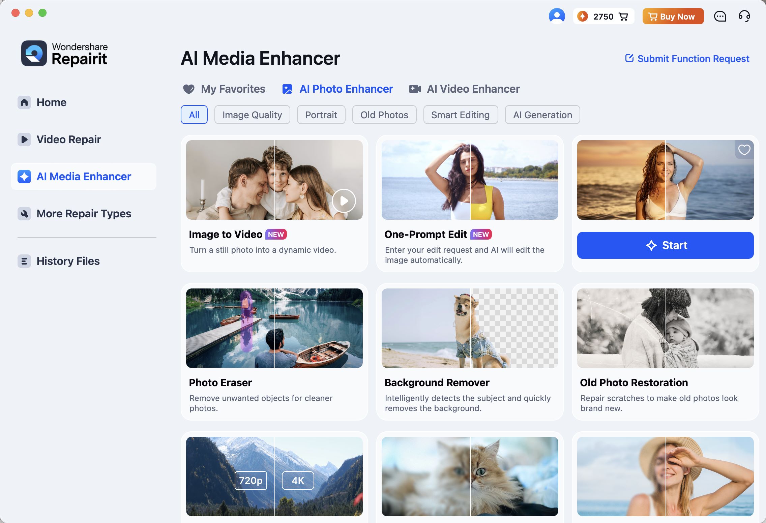766x523 pixels.
Task: Play the Image to Video preview
Action: (x=344, y=201)
